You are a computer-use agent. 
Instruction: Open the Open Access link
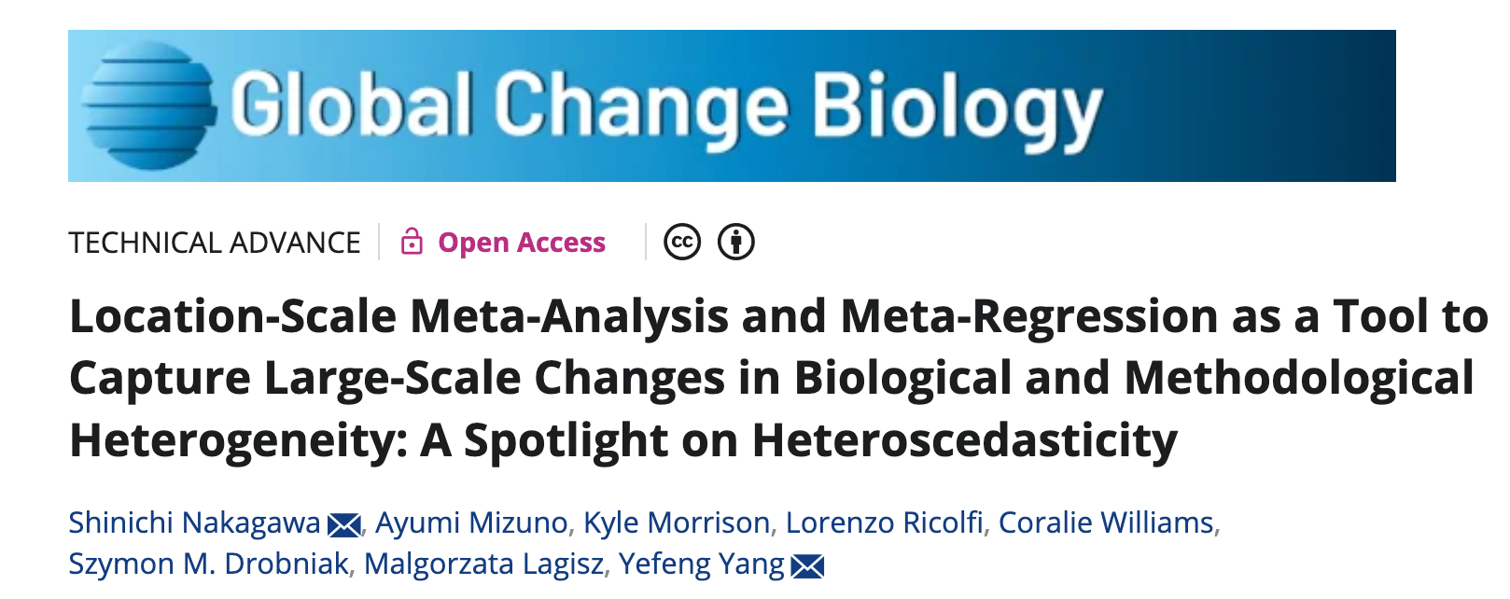[522, 243]
